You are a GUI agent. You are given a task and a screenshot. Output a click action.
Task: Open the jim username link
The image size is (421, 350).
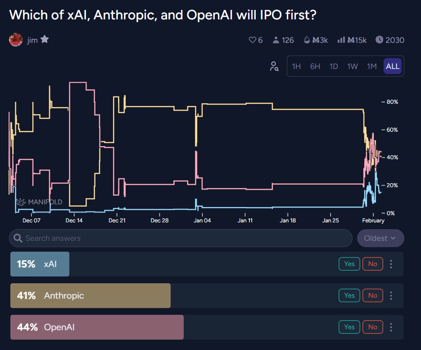tap(32, 40)
